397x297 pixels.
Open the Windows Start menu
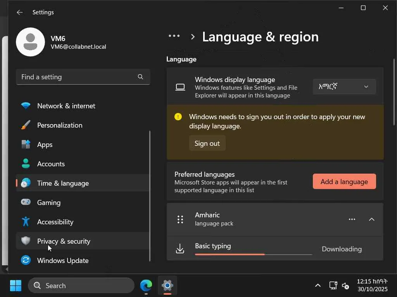pos(16,286)
